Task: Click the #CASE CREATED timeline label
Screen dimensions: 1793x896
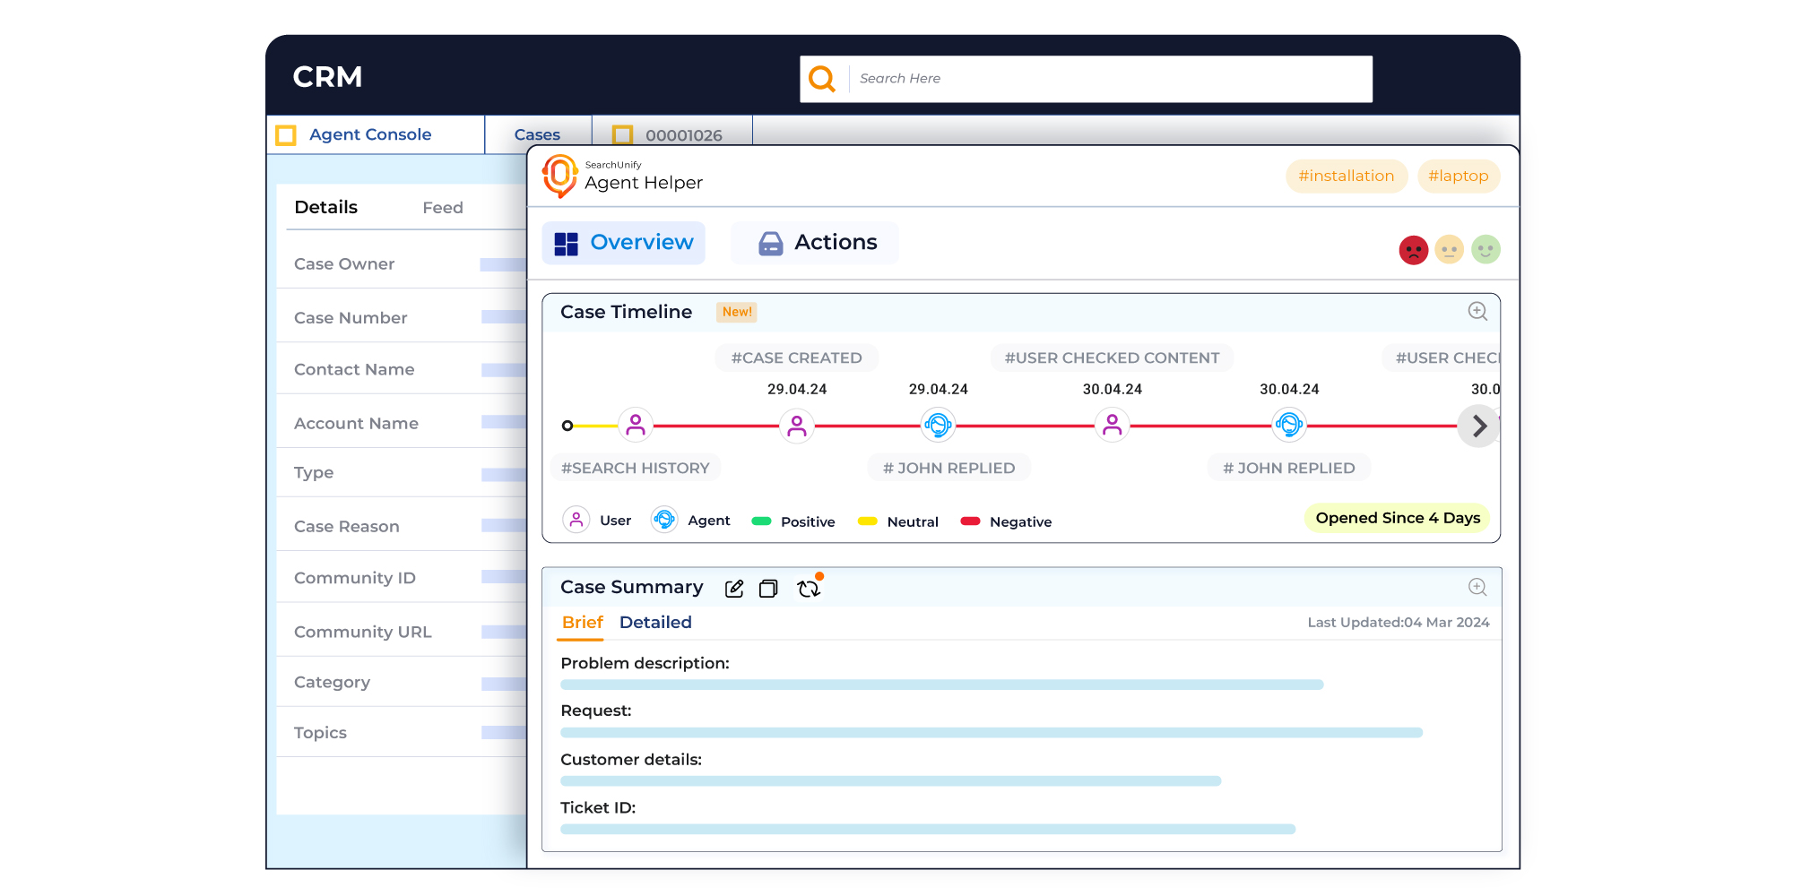Action: (x=796, y=358)
